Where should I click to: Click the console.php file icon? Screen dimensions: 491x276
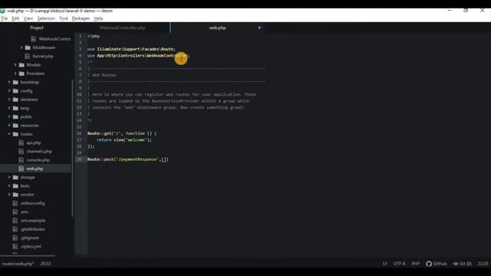21,160
